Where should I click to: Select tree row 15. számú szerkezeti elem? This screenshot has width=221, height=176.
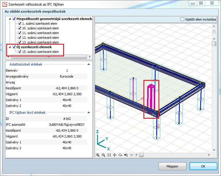[40, 52]
